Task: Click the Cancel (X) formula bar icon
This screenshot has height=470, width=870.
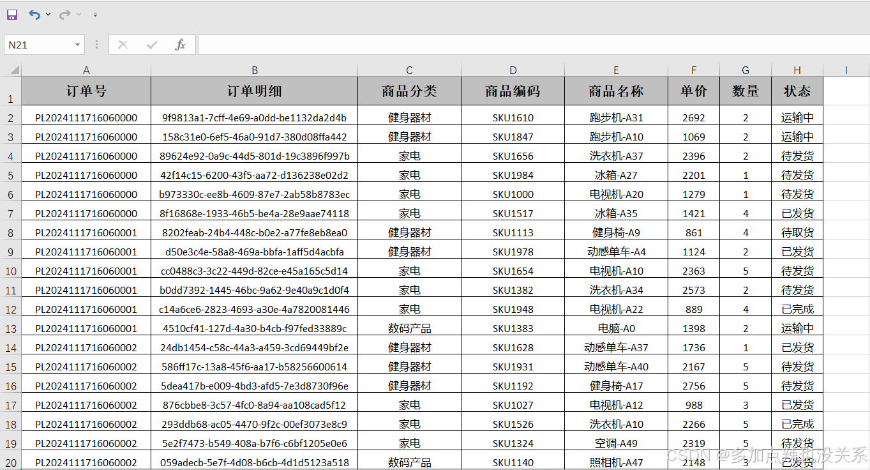Action: tap(123, 45)
